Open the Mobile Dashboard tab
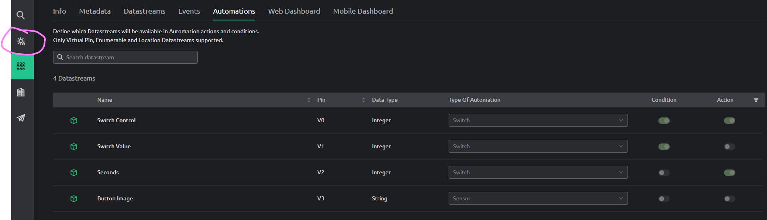Viewport: 767px width, 220px height. point(363,11)
